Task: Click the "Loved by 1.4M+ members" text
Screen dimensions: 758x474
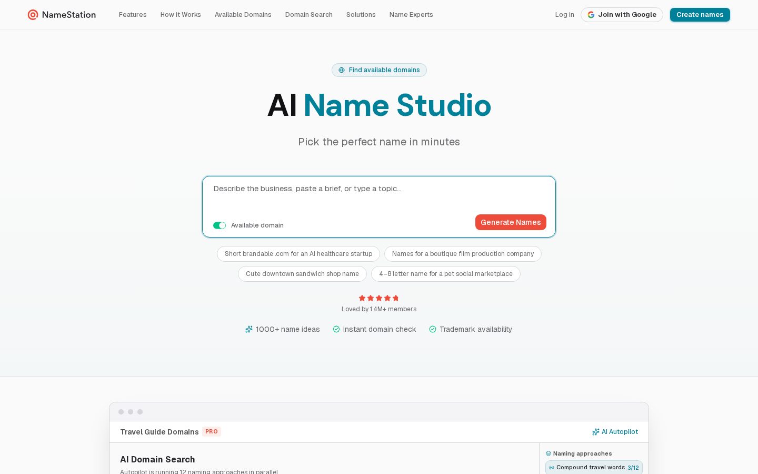Action: 379,309
